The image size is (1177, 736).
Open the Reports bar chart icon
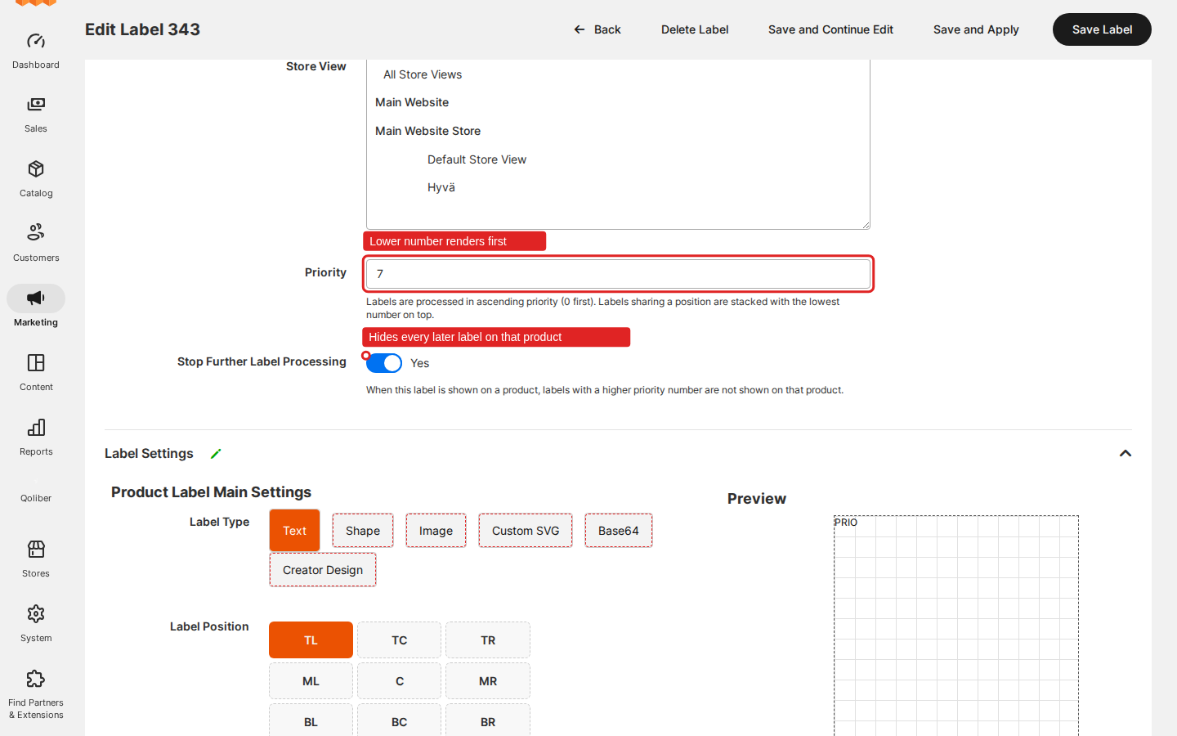36,428
